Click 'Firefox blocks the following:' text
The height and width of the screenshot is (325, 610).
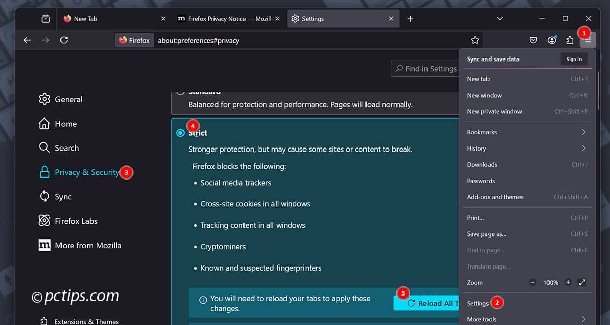pyautogui.click(x=239, y=166)
